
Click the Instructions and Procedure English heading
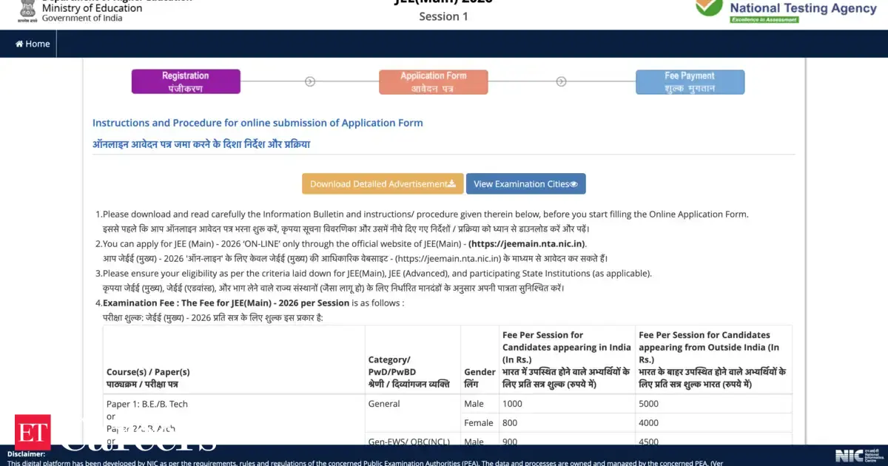(258, 123)
